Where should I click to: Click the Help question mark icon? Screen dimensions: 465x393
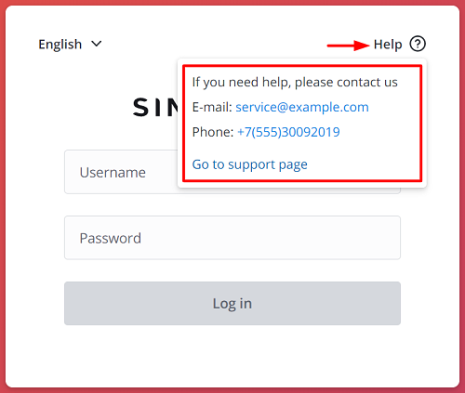[x=418, y=44]
